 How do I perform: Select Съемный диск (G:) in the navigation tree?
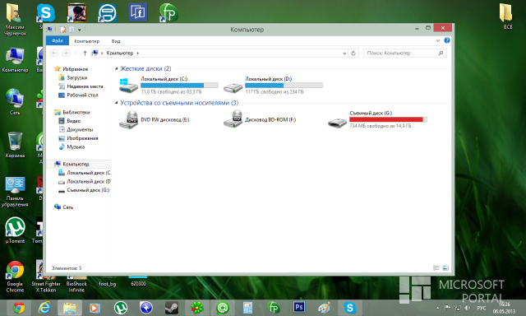(x=88, y=190)
